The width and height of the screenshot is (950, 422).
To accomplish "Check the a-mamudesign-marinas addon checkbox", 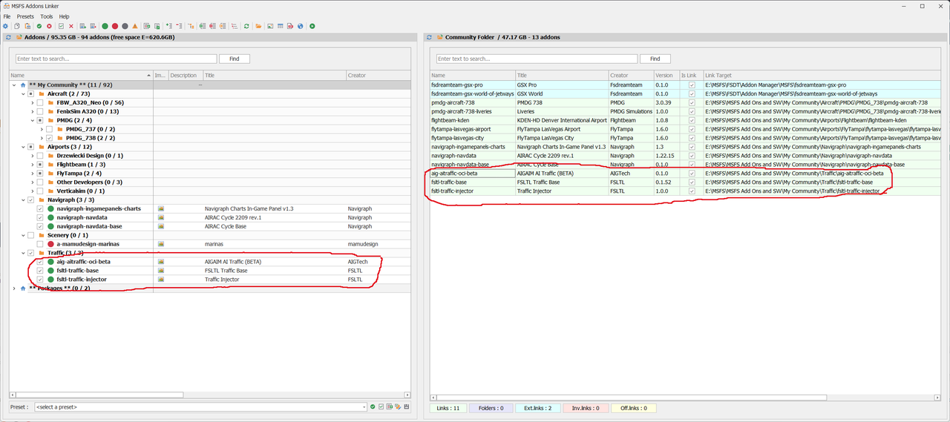I will click(x=40, y=244).
